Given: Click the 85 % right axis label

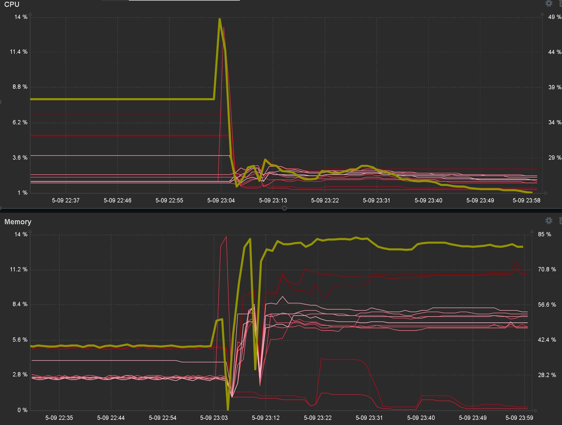Looking at the screenshot, I should pyautogui.click(x=544, y=234).
